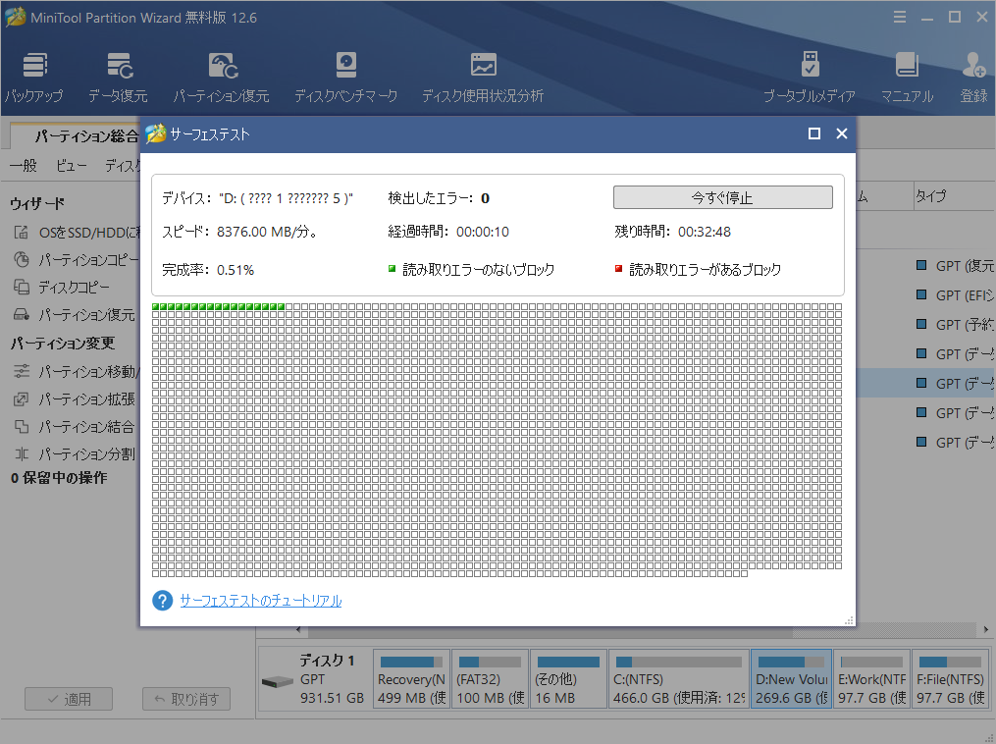Screen dimensions: 996x744
Task: Click the remaining time value 00:32:48
Action: (x=705, y=232)
